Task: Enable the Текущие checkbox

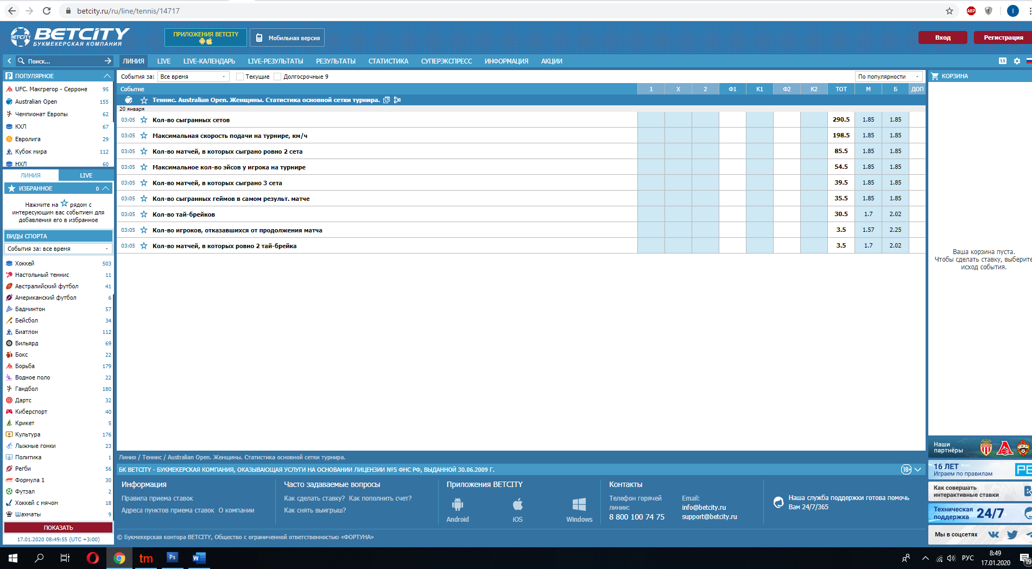Action: [x=239, y=77]
